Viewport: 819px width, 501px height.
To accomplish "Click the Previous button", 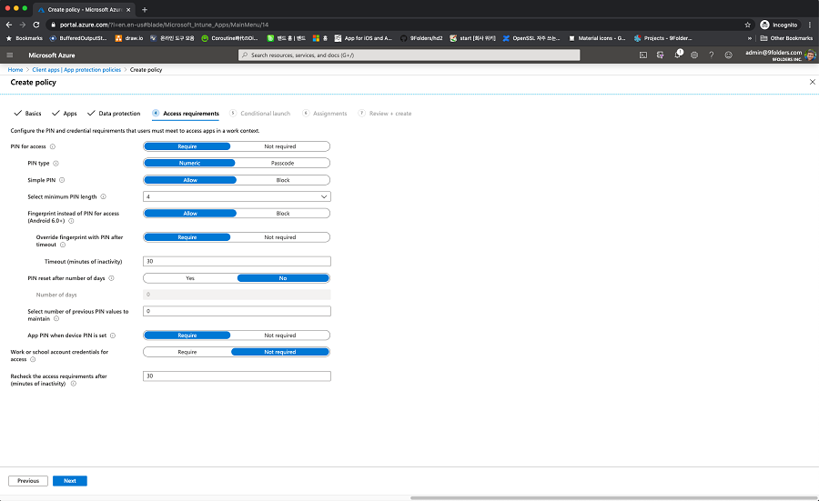I will pos(28,481).
